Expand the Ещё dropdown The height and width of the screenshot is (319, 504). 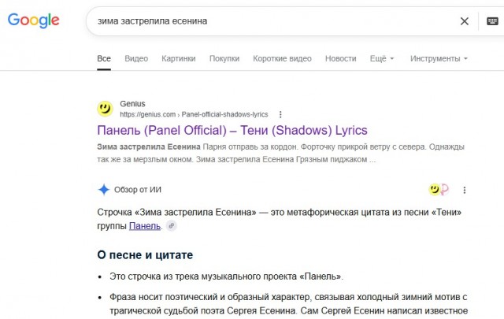[382, 58]
